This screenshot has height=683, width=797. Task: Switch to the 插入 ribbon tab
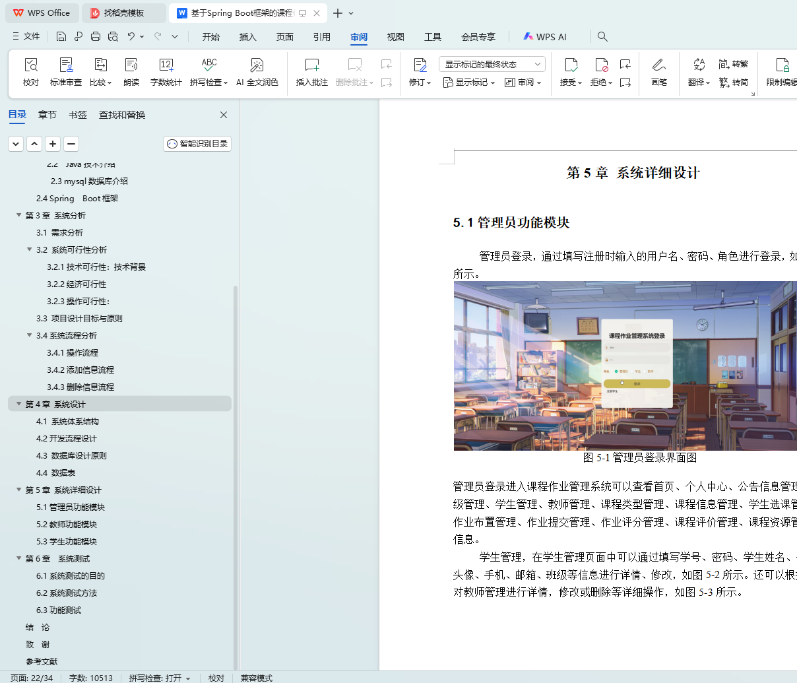247,37
